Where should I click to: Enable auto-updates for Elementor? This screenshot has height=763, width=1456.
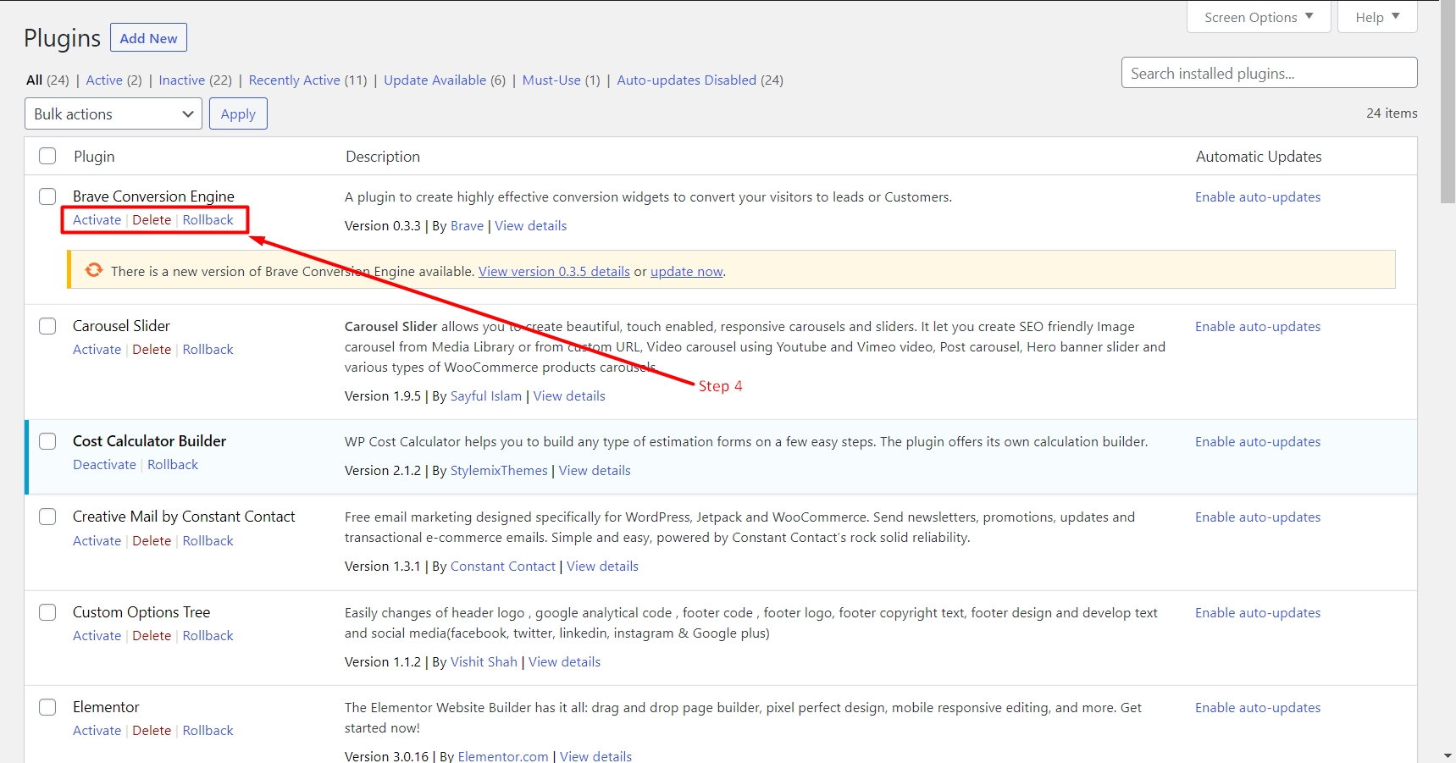(1258, 707)
